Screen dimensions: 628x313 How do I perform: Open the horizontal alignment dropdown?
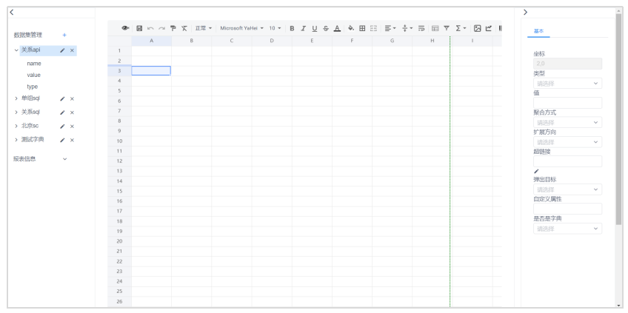[390, 28]
